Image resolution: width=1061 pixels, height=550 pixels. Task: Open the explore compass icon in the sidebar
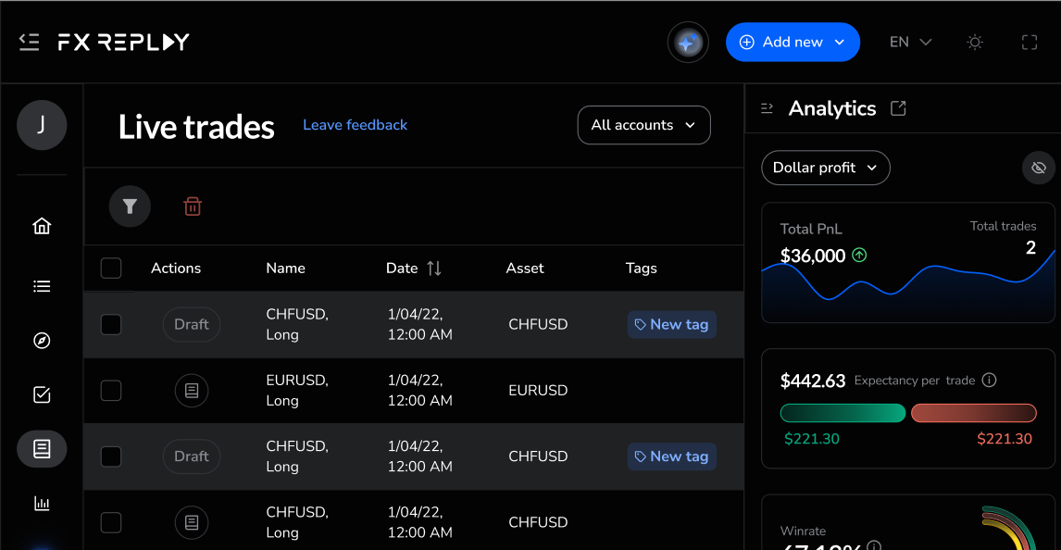(x=42, y=340)
